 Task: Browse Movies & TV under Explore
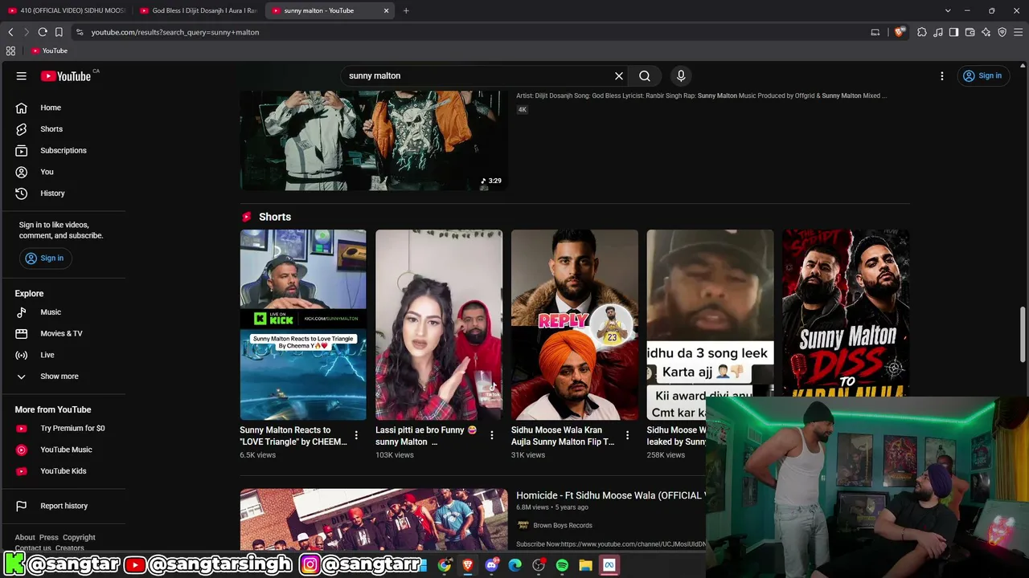[x=63, y=334]
